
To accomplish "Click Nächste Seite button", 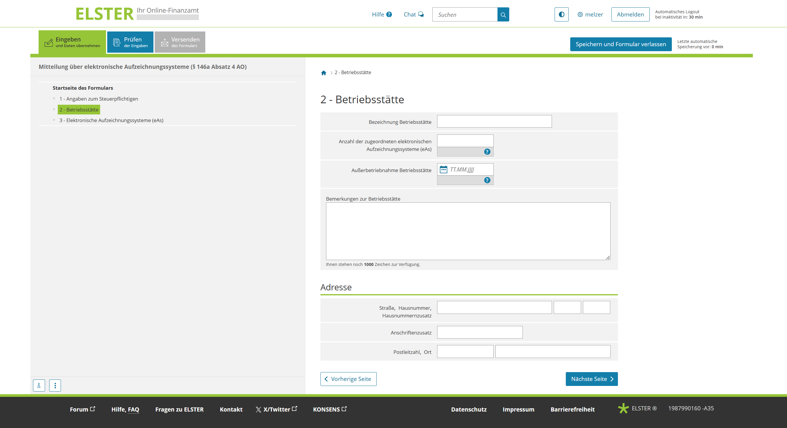I will pos(591,379).
